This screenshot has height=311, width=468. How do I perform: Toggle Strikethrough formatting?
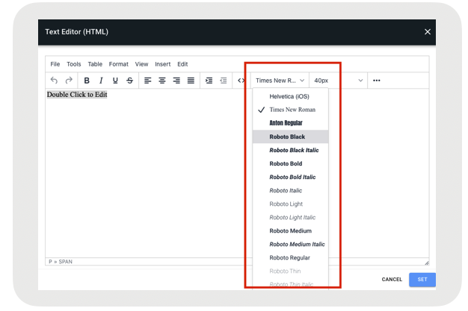tap(129, 81)
